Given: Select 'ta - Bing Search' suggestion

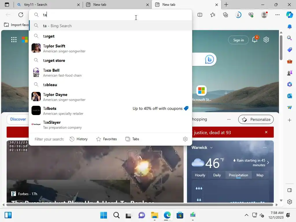Looking at the screenshot, I should click(x=110, y=26).
